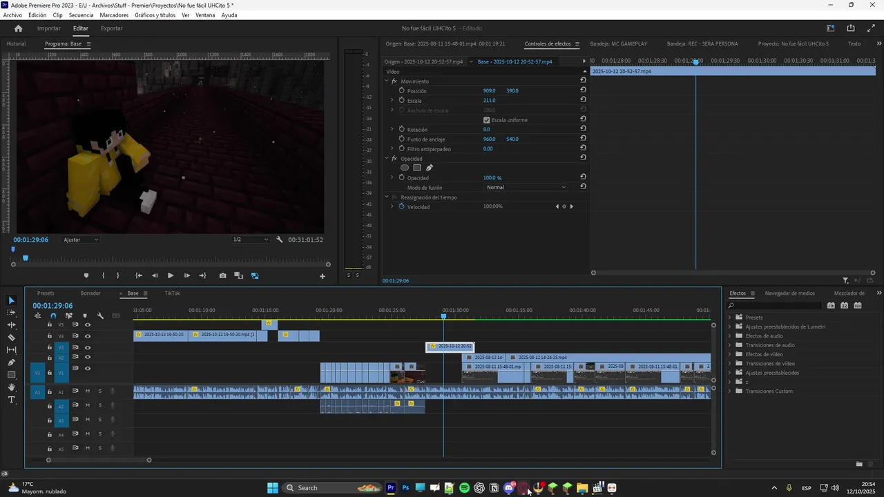Select the Ripple Edit tool
The width and height of the screenshot is (884, 497).
[x=11, y=325]
